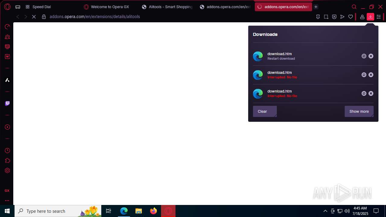This screenshot has width=386, height=217.
Task: Open File Explorer from the taskbar
Action: pyautogui.click(x=139, y=211)
